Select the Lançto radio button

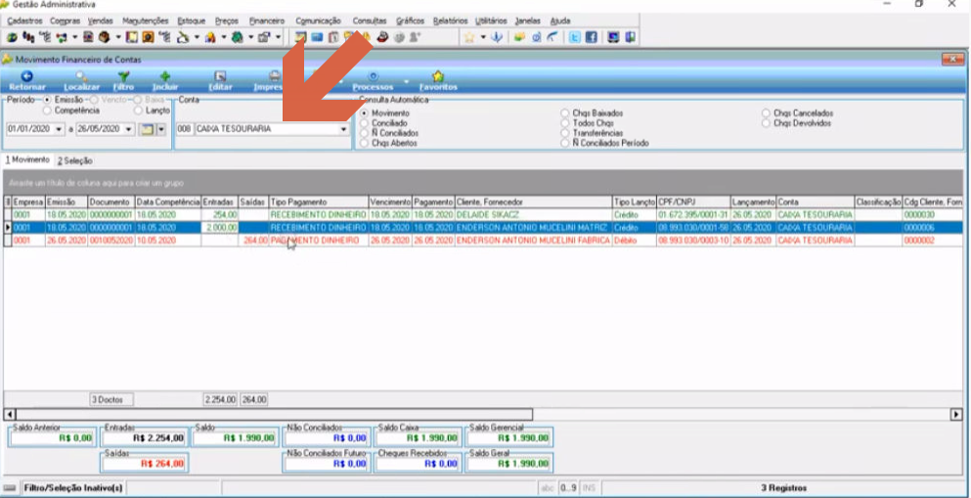click(138, 111)
